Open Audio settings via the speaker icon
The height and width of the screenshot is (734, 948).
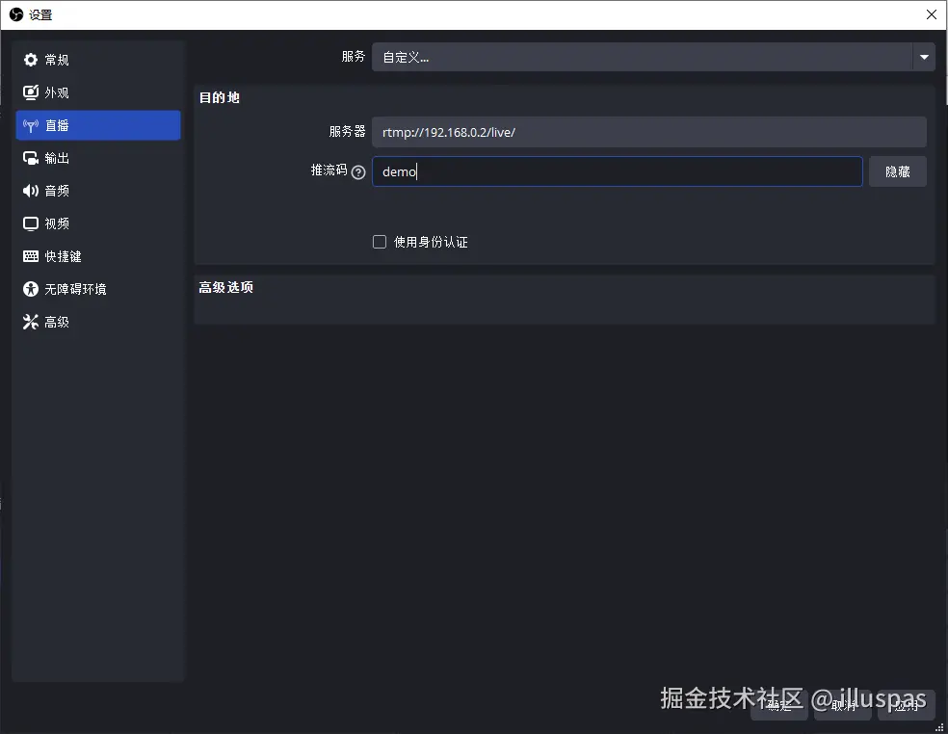(x=30, y=191)
